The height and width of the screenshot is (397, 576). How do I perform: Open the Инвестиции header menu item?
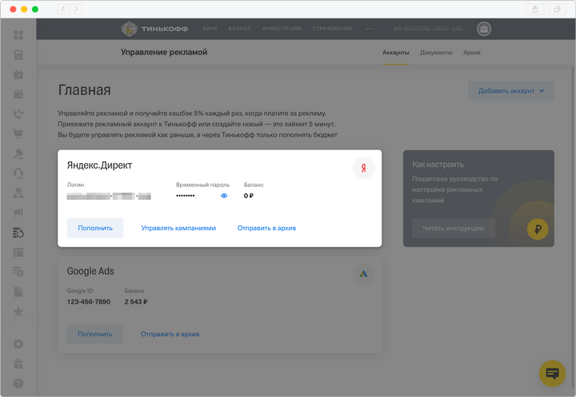[x=282, y=29]
